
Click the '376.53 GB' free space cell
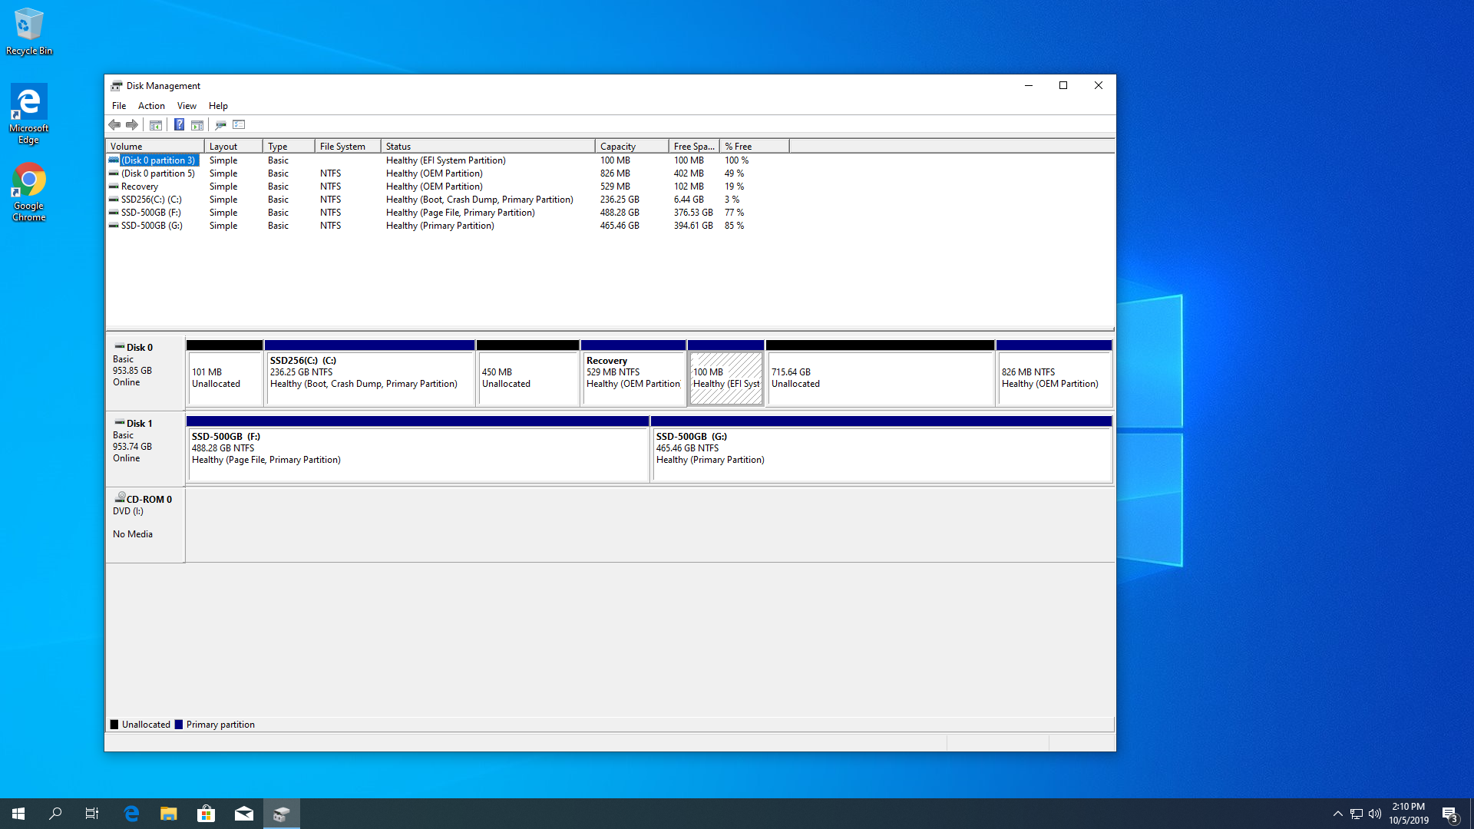point(693,213)
